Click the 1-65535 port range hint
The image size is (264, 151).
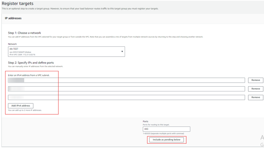pos(164,134)
